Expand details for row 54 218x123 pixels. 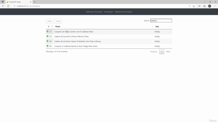tap(47, 46)
